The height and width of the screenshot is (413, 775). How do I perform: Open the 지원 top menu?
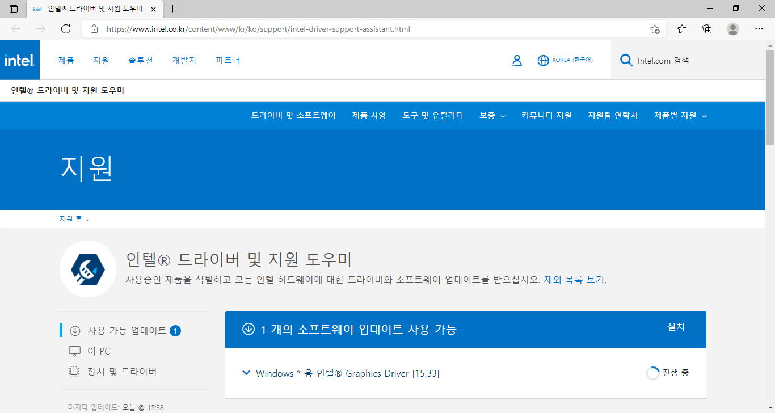pyautogui.click(x=101, y=60)
